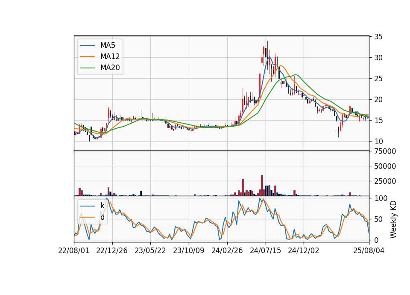Viewport: 410px width, 295px height.
Task: Click the 22/08/01 date label
Action: [x=74, y=251]
